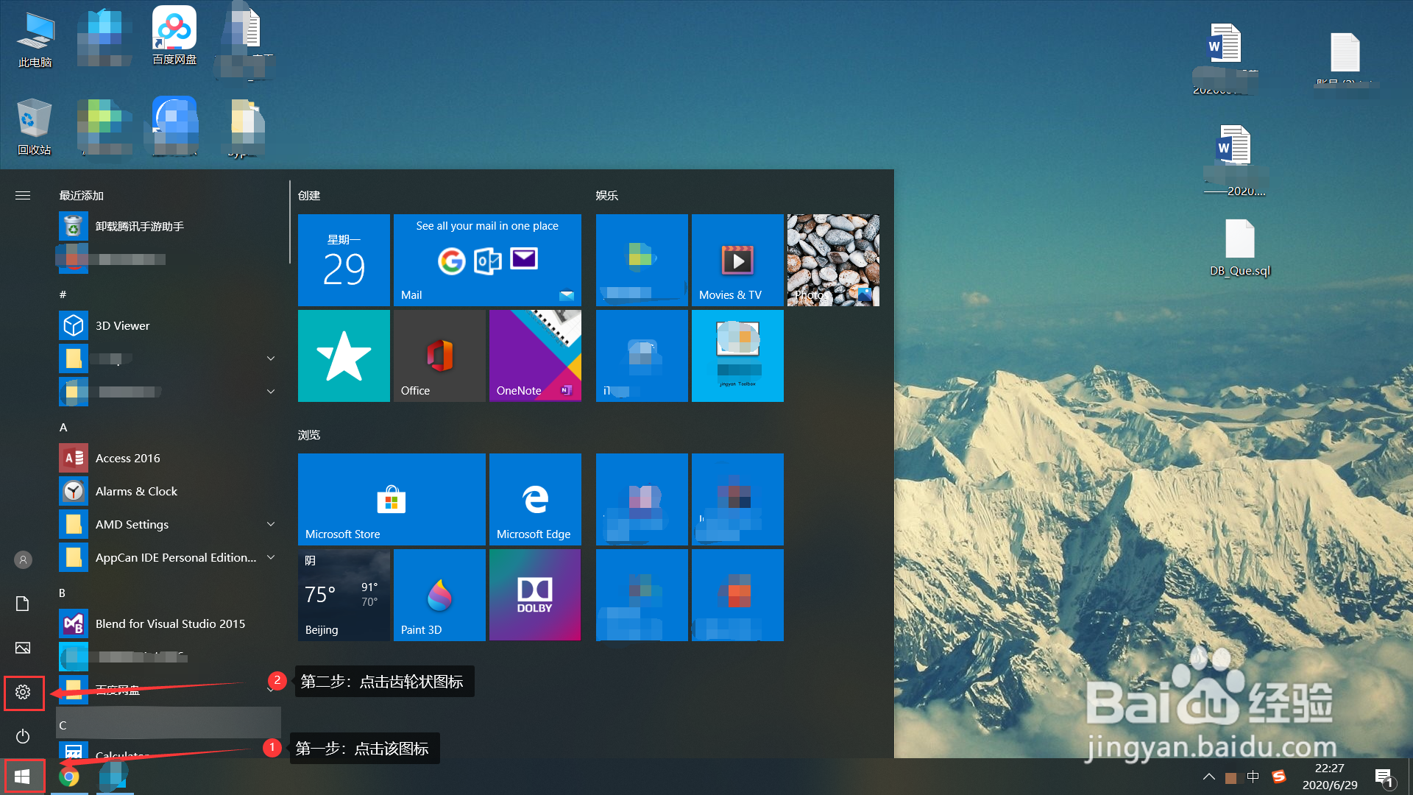Launch Blend for Visual Studio 2015

[x=170, y=623]
